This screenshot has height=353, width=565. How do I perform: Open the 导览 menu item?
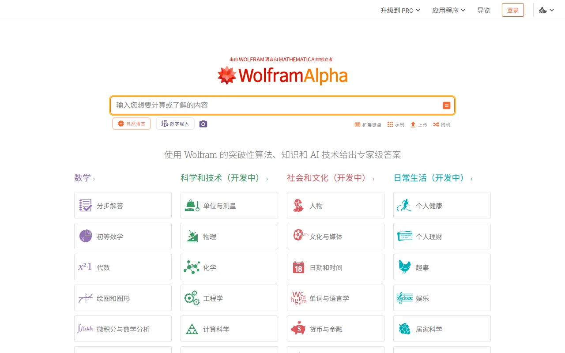(484, 10)
